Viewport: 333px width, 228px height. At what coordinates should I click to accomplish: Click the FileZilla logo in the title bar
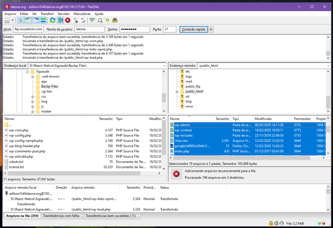pyautogui.click(x=7, y=7)
